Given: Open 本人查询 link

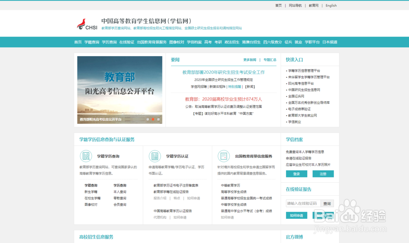Looking at the screenshot, I should pyautogui.click(x=120, y=192).
